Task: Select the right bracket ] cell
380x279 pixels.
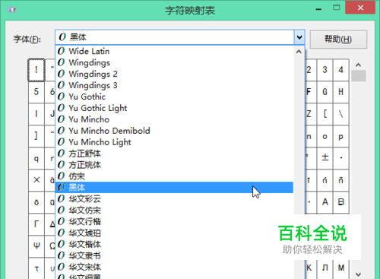Action: pos(36,136)
